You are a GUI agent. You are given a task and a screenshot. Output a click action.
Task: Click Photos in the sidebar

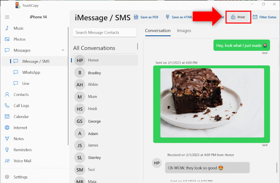20,39
